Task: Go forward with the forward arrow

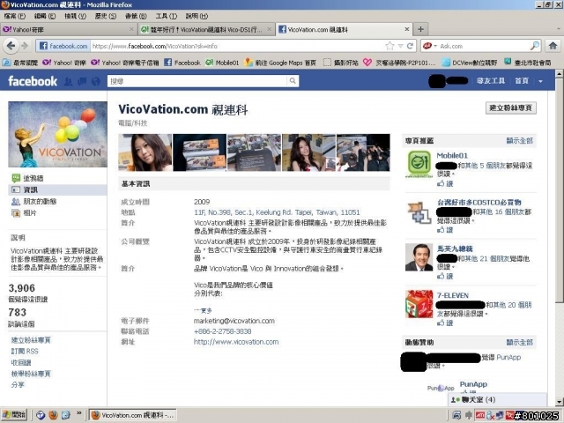Action: pyautogui.click(x=25, y=46)
